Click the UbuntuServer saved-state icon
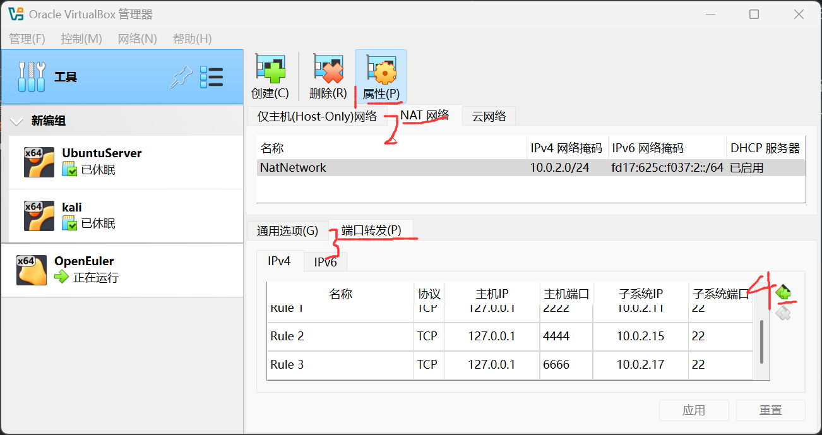 pyautogui.click(x=69, y=169)
